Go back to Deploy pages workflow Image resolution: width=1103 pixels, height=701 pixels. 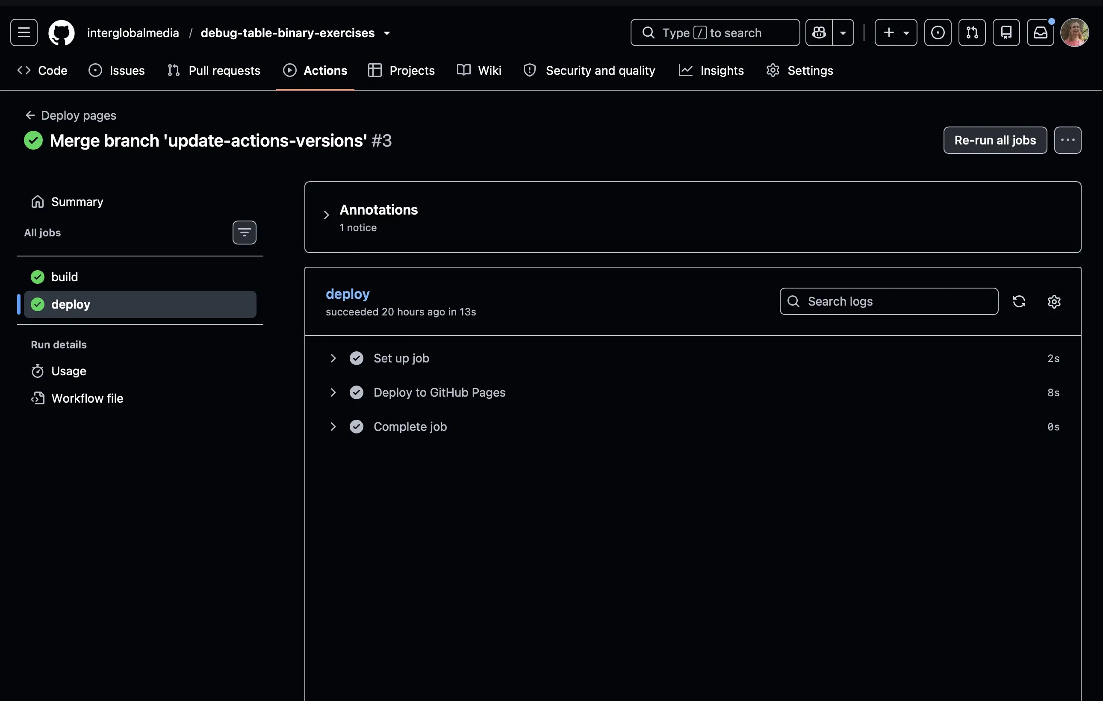click(x=71, y=115)
